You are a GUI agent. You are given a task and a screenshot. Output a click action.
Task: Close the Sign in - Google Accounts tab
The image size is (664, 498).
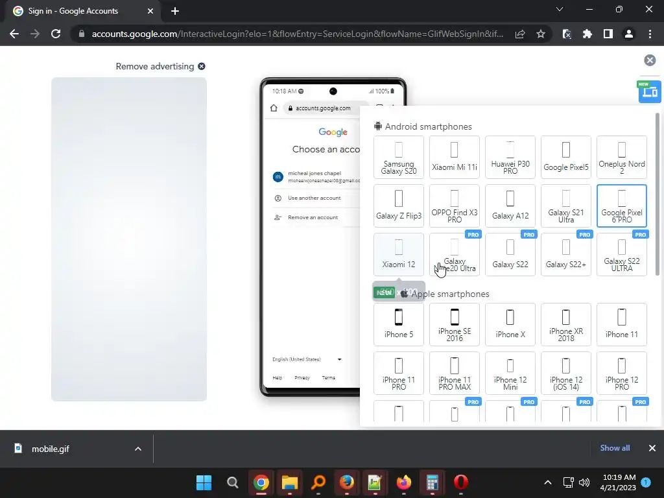tap(150, 11)
